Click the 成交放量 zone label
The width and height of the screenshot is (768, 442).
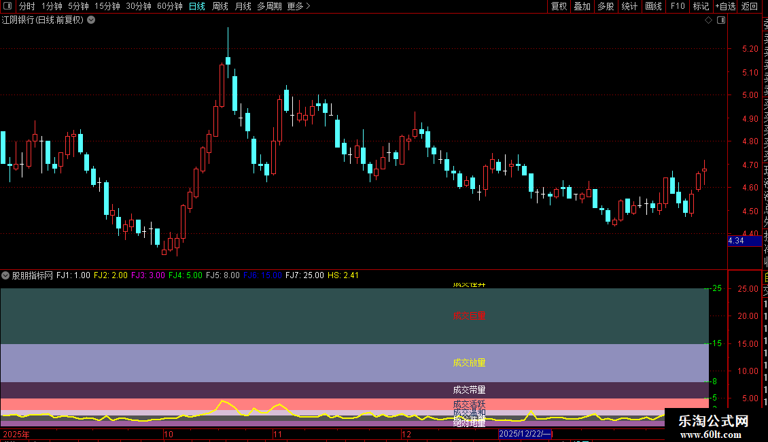469,362
